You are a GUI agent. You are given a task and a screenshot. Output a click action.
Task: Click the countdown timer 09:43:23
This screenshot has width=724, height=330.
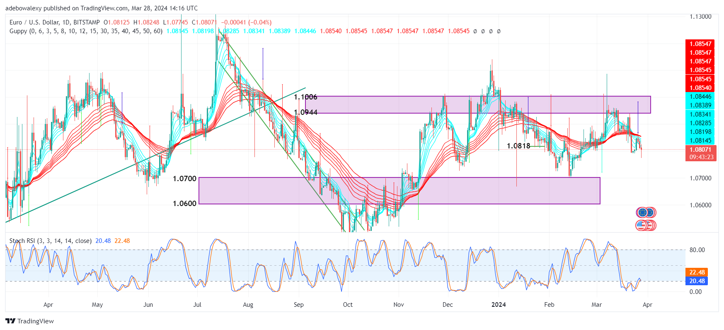click(700, 157)
